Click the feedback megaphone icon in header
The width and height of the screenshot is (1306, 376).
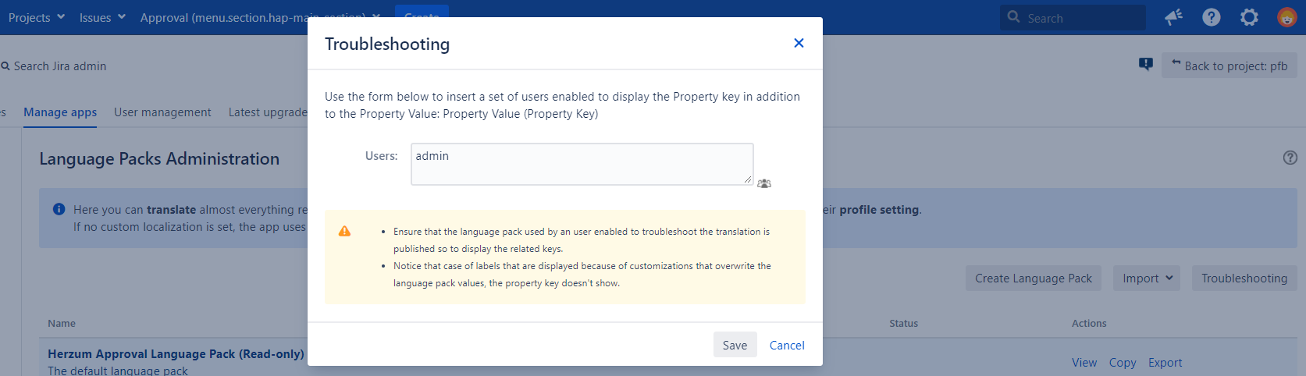pos(1173,17)
